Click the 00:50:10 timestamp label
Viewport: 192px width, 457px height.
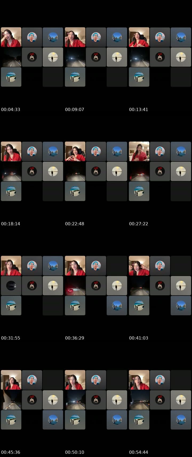(75, 452)
